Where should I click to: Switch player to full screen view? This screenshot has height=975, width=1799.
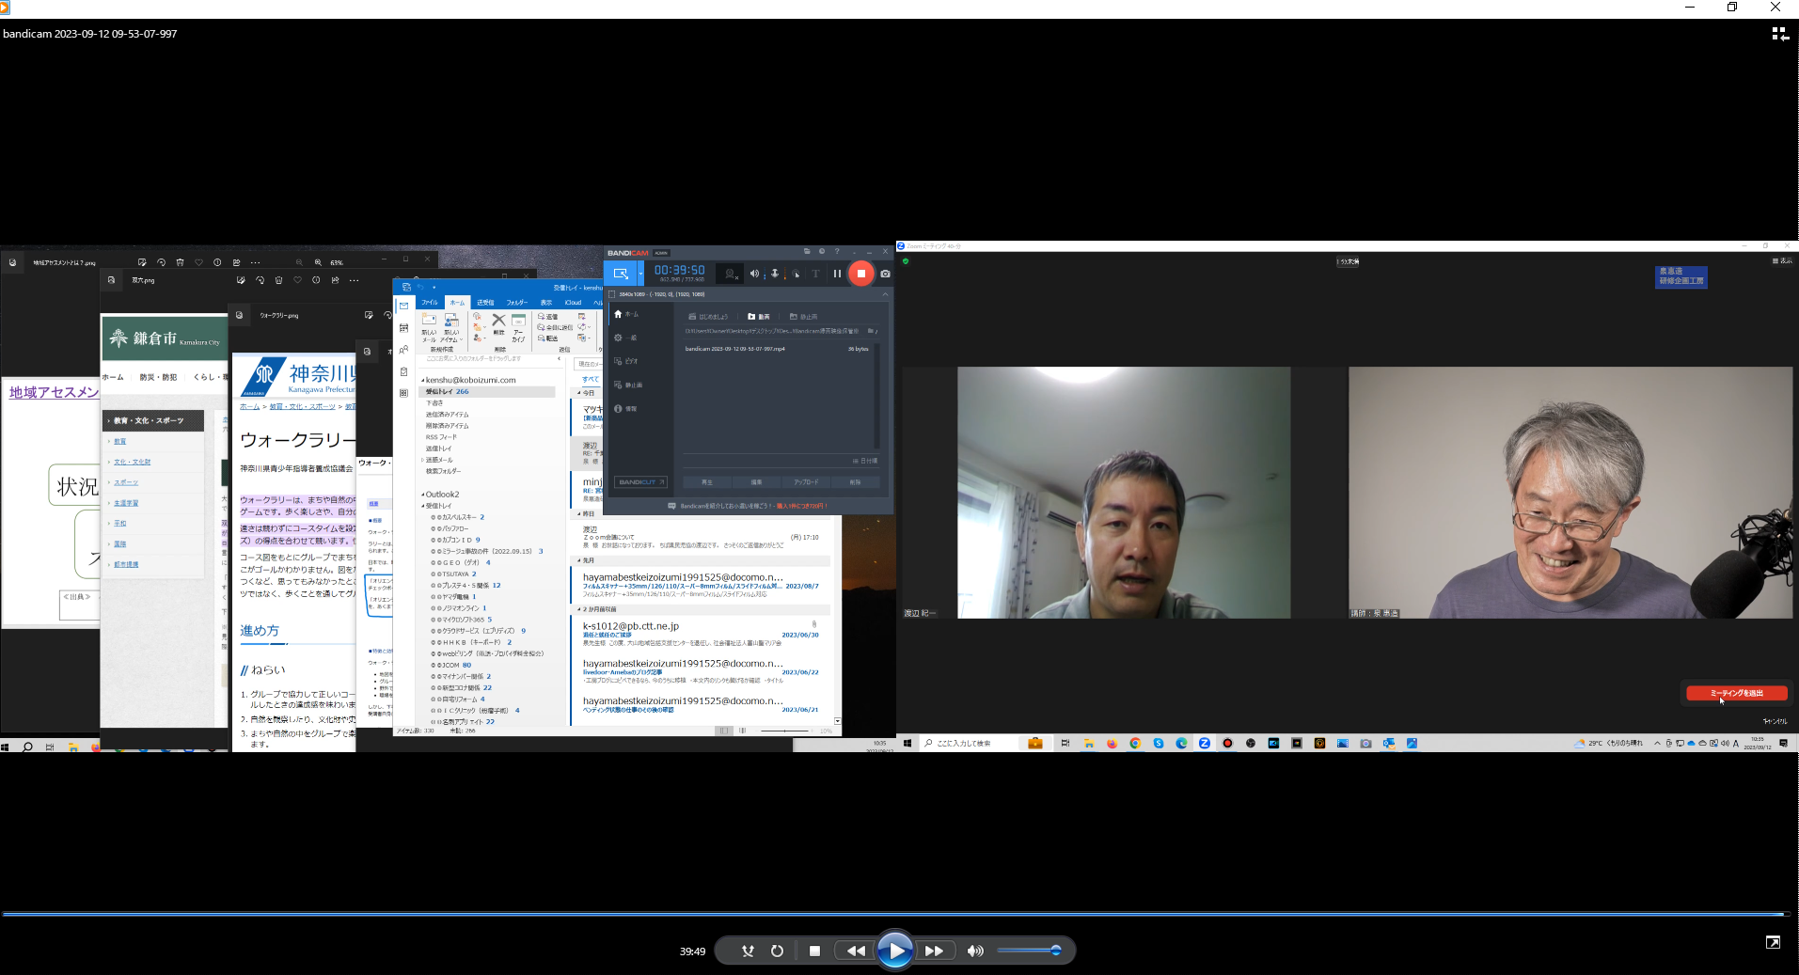[x=1773, y=942]
